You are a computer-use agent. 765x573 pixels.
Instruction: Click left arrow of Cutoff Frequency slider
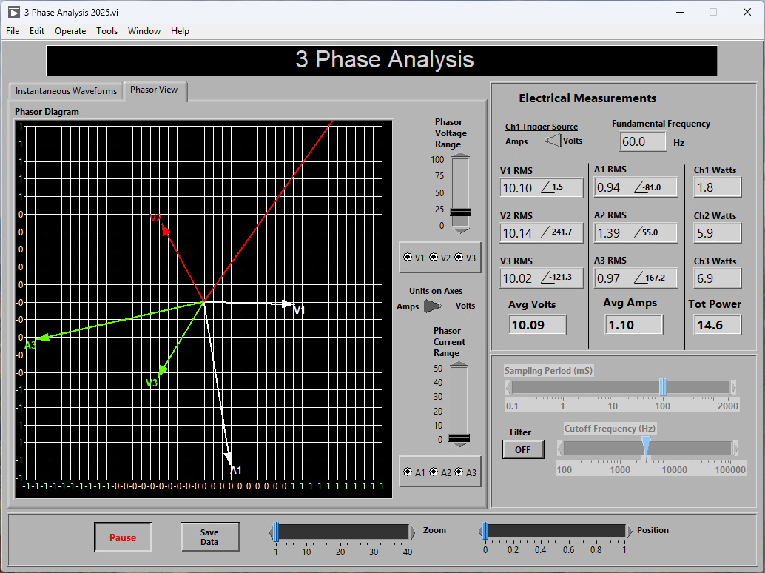[560, 449]
